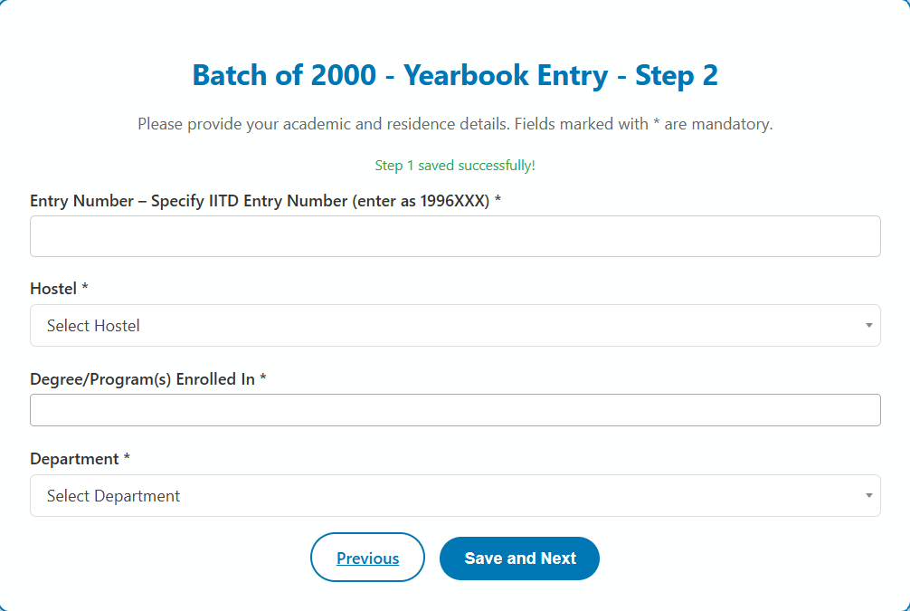Click the asterisk after the Entry Number label
Image resolution: width=910 pixels, height=611 pixels.
point(498,201)
